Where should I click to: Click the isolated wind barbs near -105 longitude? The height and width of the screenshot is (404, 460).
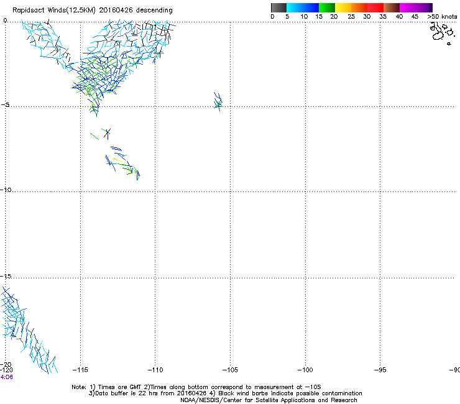218,101
